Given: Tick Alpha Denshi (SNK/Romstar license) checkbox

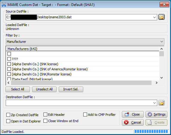Looking at the screenshot, I should [9, 74].
